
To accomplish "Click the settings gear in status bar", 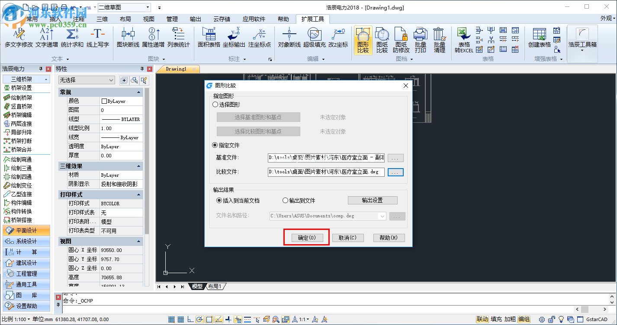I will [x=542, y=319].
